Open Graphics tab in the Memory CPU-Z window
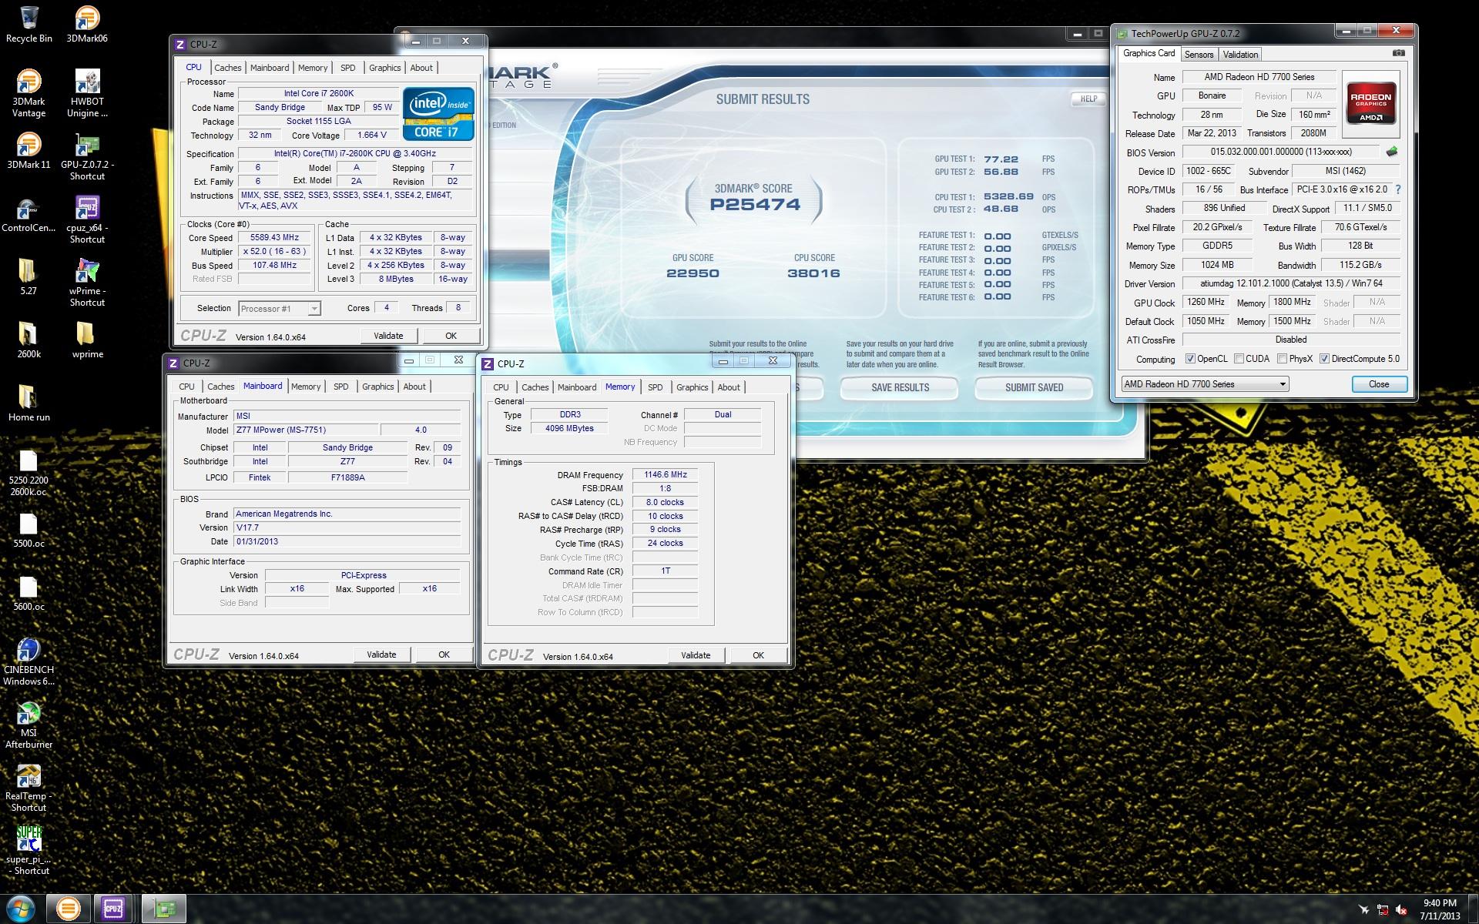Viewport: 1479px width, 924px height. [x=692, y=387]
